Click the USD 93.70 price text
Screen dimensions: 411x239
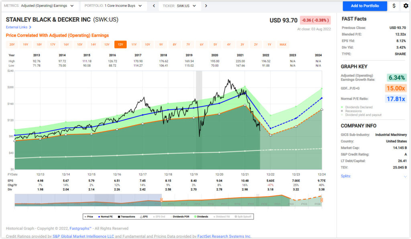tap(283, 20)
